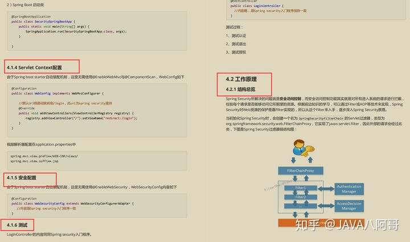Click the spring.mvc.view.prefix property line

44,156
